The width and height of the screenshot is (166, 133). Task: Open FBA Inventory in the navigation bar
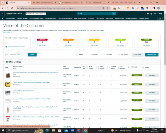coord(100,18)
